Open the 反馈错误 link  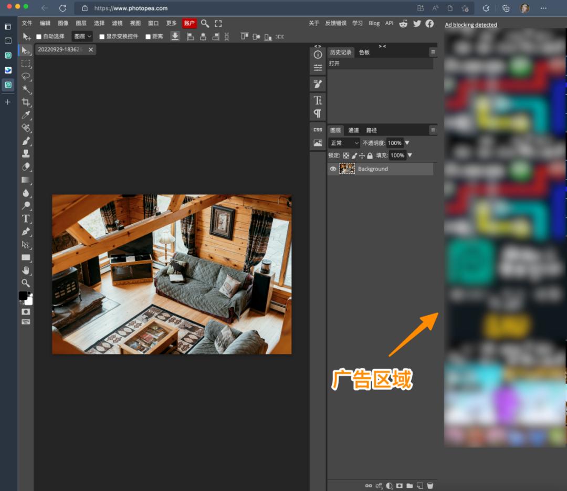click(x=335, y=23)
